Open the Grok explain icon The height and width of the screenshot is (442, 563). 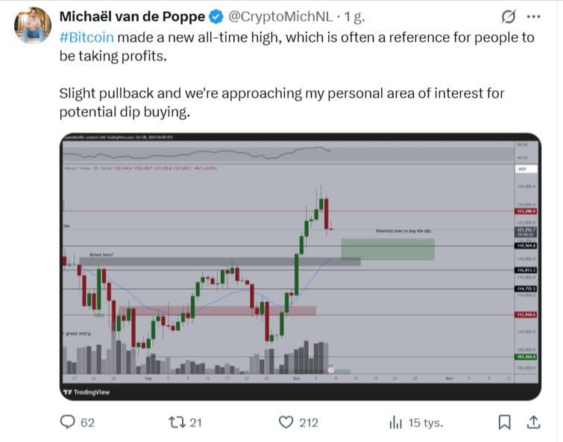click(509, 16)
